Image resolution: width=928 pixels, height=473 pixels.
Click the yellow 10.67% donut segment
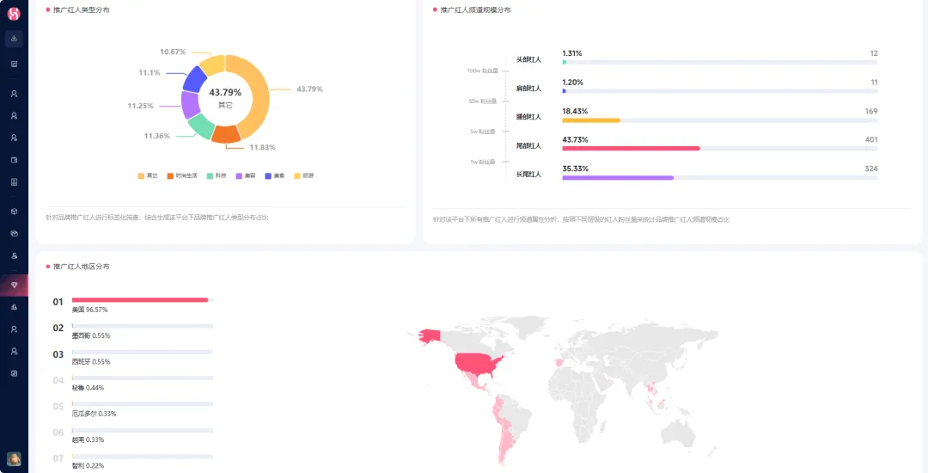coord(213,64)
